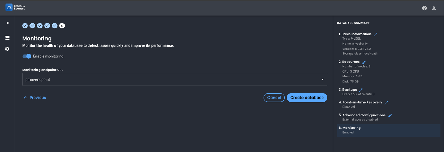The width and height of the screenshot is (444, 152).
Task: Open the databases list icon in sidebar
Action: [x=7, y=37]
